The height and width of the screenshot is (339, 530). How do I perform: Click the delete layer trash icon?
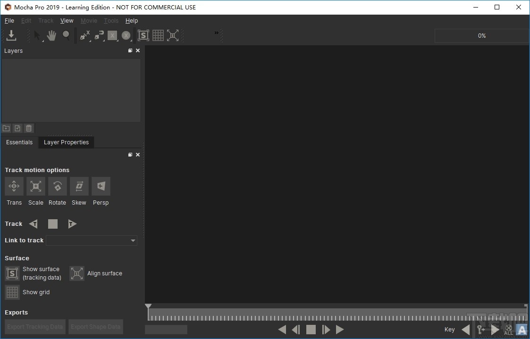(28, 128)
